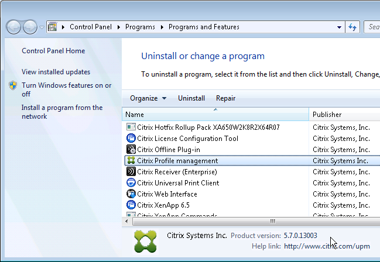Click the Citrix Universal Print Client icon

pos(131,183)
